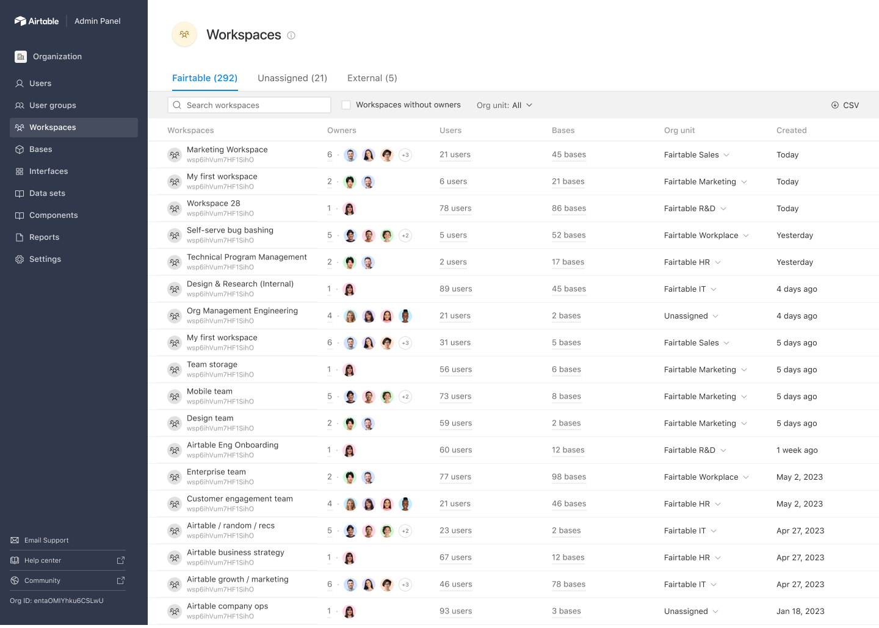Click the Search workspaces input field
Image resolution: width=879 pixels, height=628 pixels.
(249, 104)
